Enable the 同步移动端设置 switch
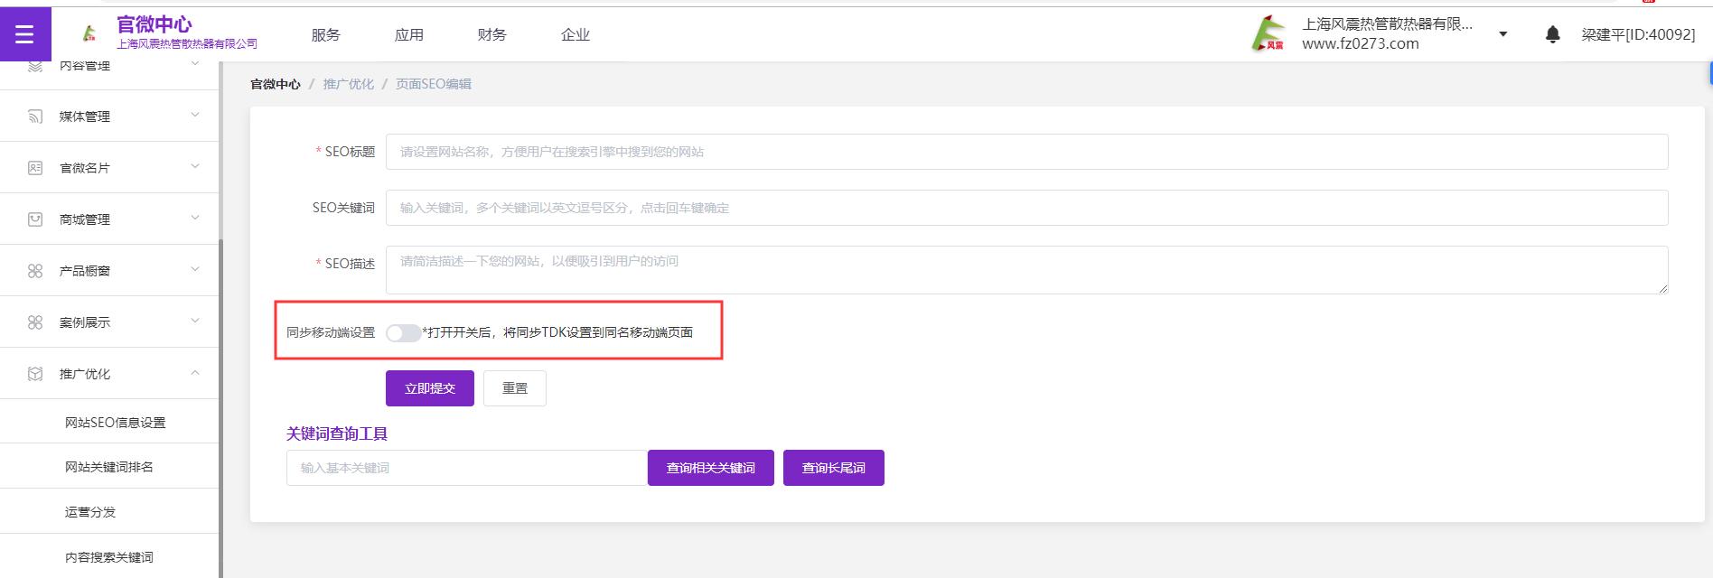 tap(403, 332)
